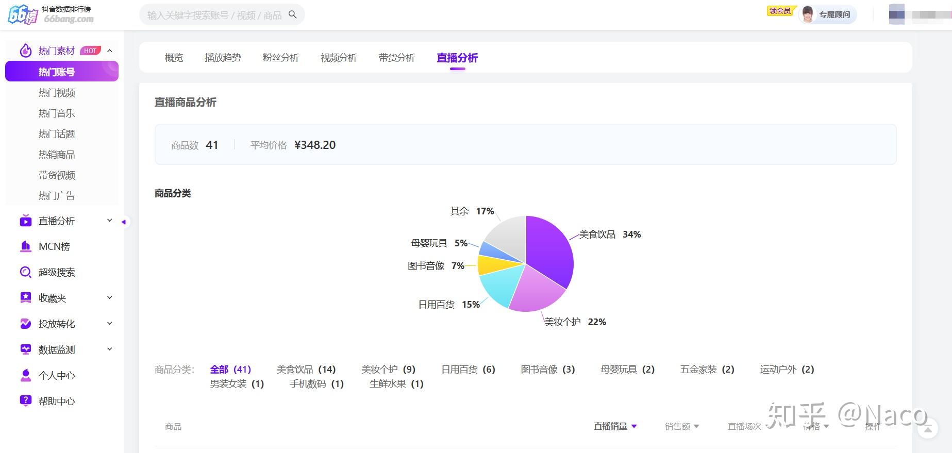This screenshot has width=952, height=453.
Task: Expand the 投放转化 sidebar chevron
Action: point(109,324)
